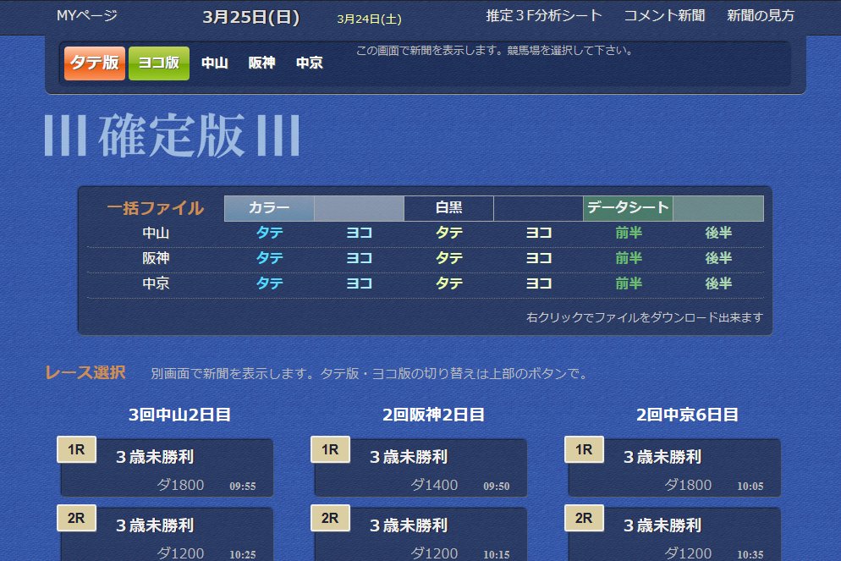Screen dimensions: 841x561
Task: Open 阪神 color ヨコ file
Action: point(359,258)
